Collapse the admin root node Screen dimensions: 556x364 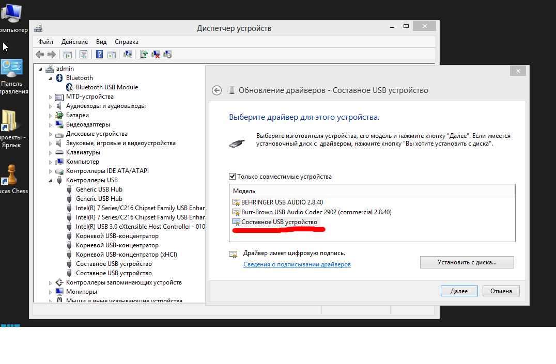[40, 69]
